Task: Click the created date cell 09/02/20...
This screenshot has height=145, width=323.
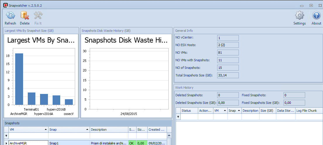Action: tap(157, 143)
